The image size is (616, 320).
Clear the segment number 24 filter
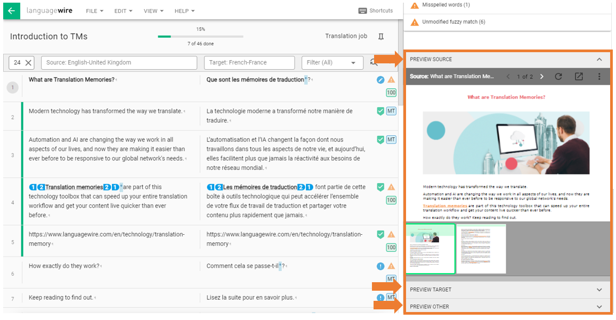point(29,63)
